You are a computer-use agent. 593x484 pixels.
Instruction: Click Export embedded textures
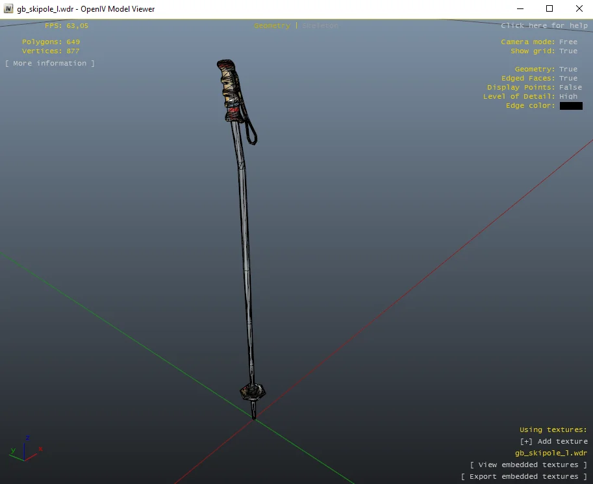click(524, 476)
